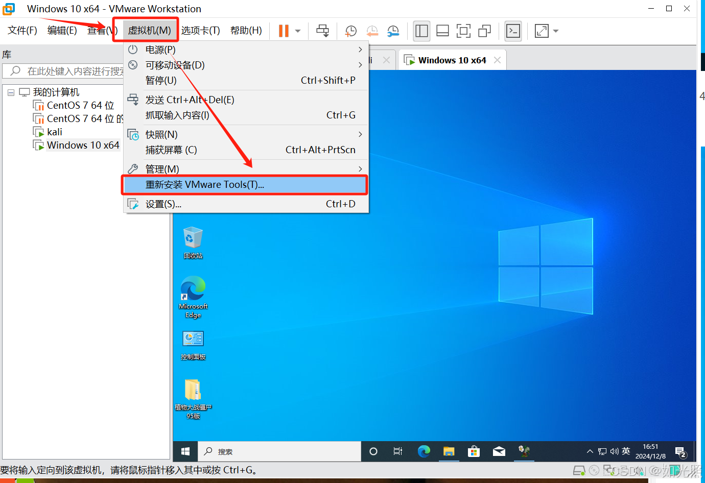Screen dimensions: 705x483
Task: Toggle the thumbnail bar view icon
Action: coord(442,31)
